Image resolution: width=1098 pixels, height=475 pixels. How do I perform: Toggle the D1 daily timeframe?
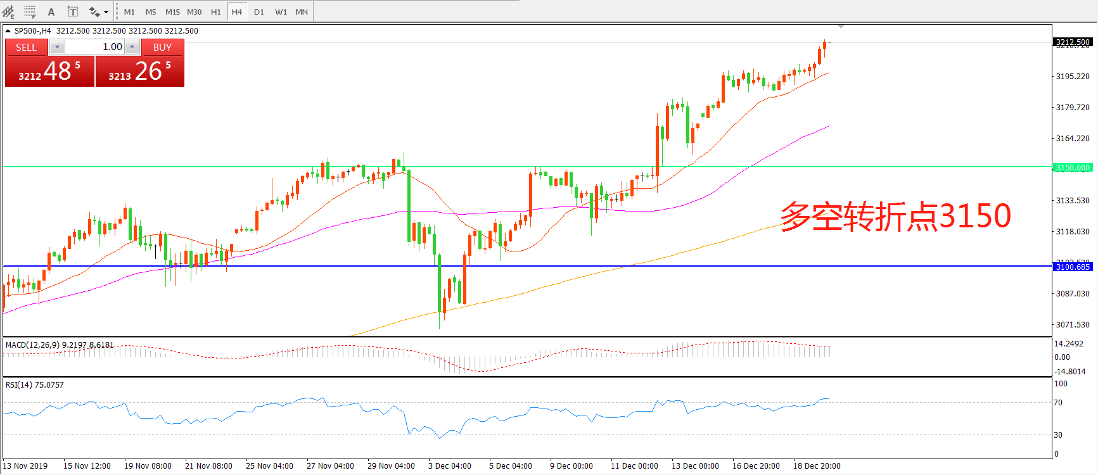259,11
